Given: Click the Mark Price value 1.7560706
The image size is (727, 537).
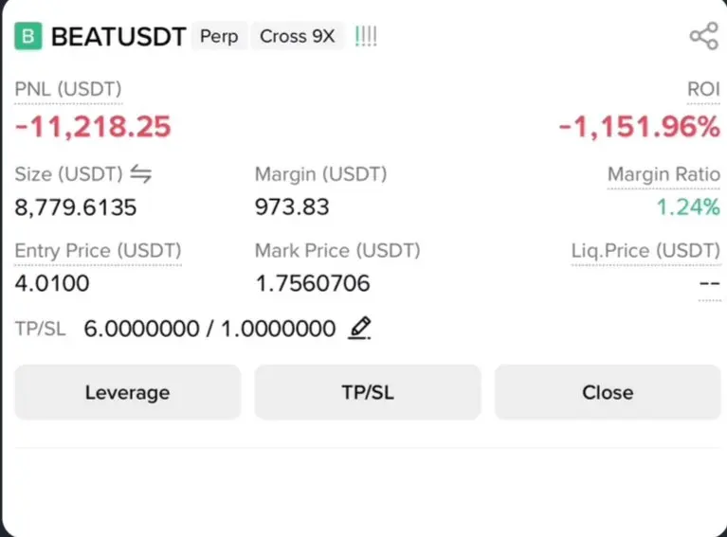Looking at the screenshot, I should (313, 283).
